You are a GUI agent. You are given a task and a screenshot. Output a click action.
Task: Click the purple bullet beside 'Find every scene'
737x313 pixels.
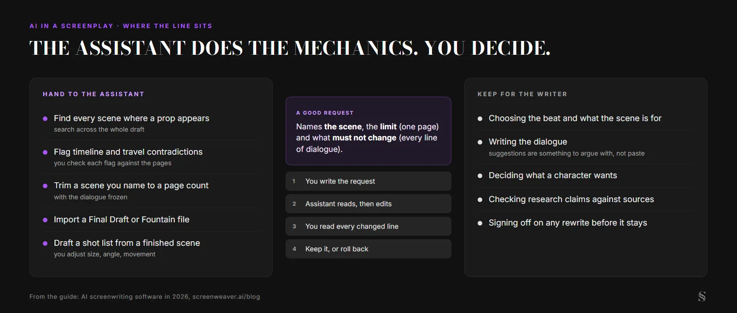click(x=45, y=119)
